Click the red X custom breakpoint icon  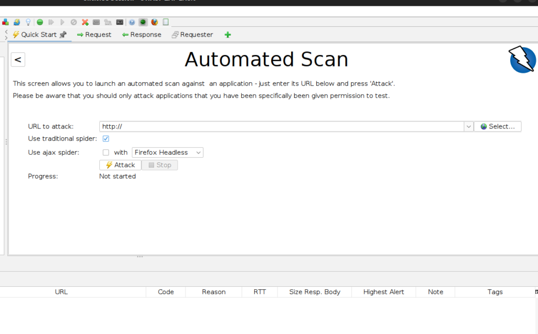[x=85, y=22]
